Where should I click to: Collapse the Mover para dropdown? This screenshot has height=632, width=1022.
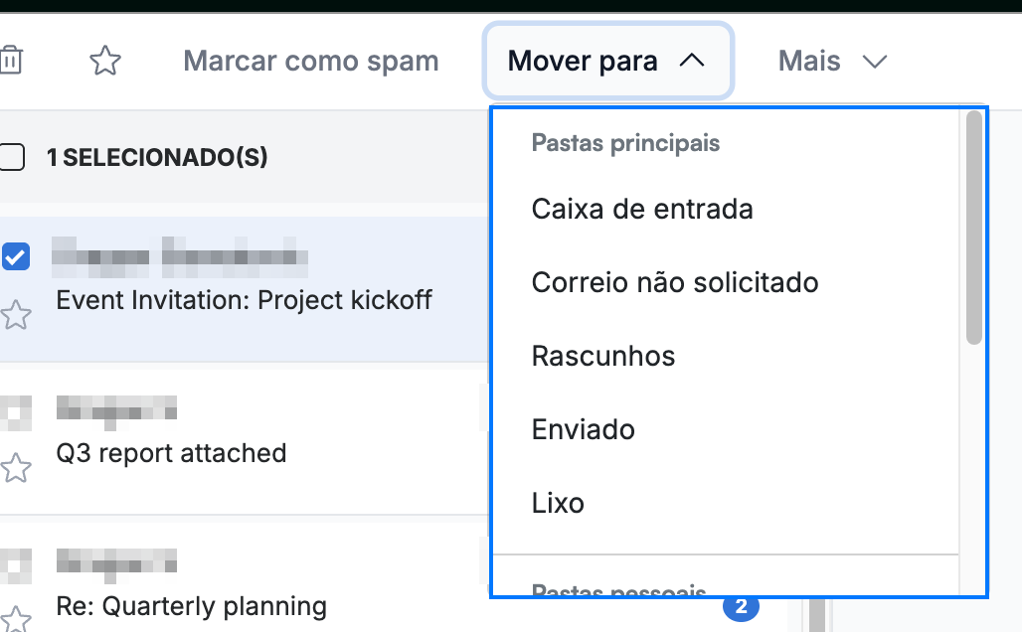pos(608,61)
